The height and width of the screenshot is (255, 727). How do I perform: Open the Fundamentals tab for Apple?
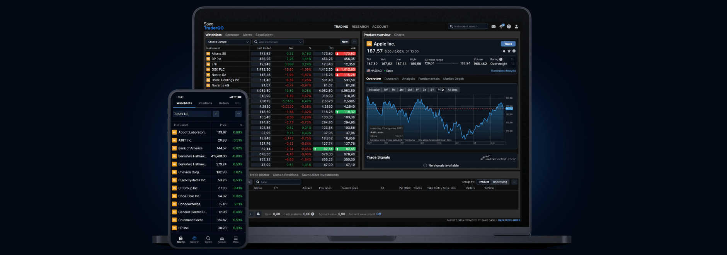click(429, 79)
